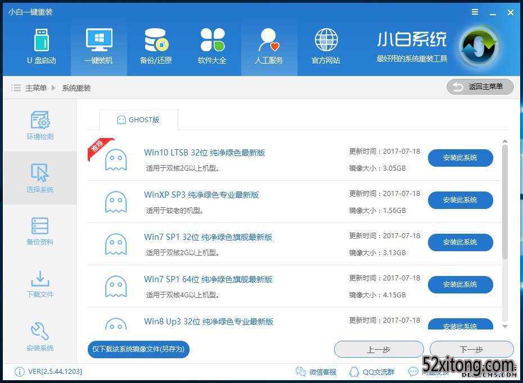Open Win7 SP1 32位 纯净绿色旗舰最新版 title
Viewport: 523px width, 383px height.
tap(208, 237)
